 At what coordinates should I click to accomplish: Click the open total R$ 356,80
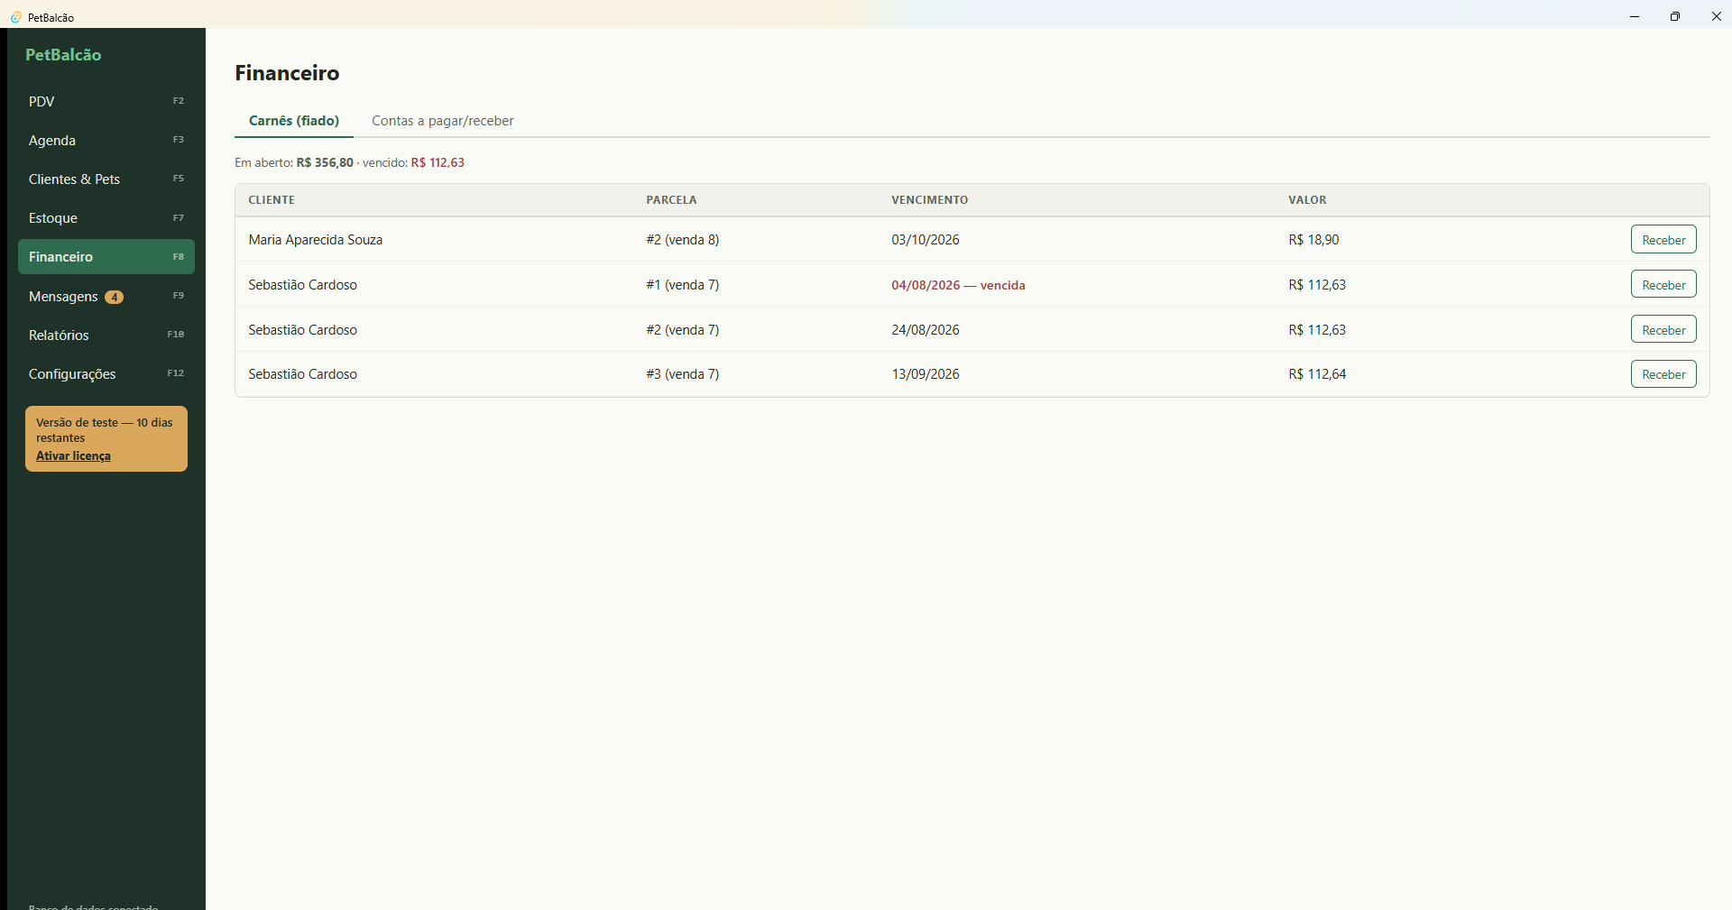[325, 162]
